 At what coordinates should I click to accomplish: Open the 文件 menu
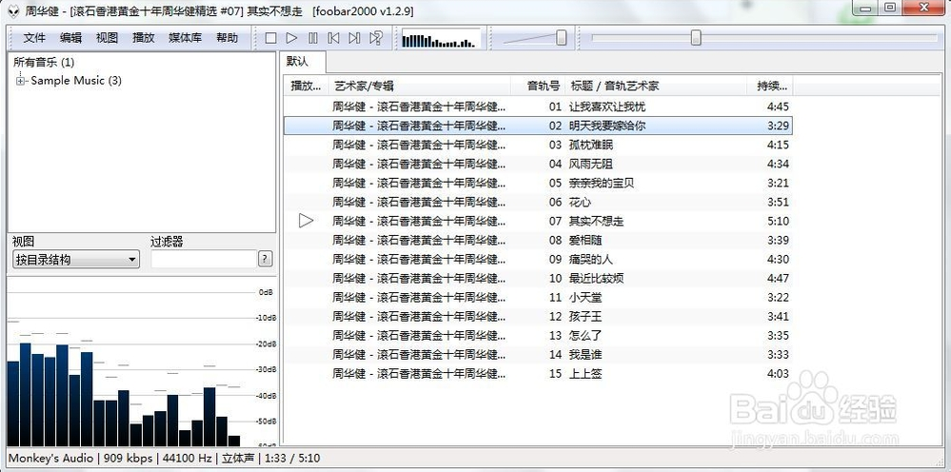[x=34, y=37]
